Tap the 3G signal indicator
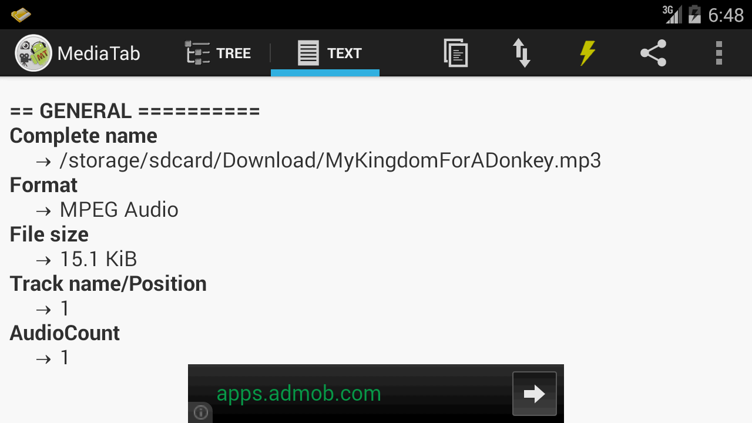 pyautogui.click(x=672, y=14)
